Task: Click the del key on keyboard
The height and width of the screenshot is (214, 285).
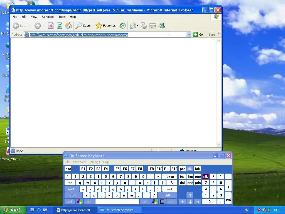Action: coord(182,183)
